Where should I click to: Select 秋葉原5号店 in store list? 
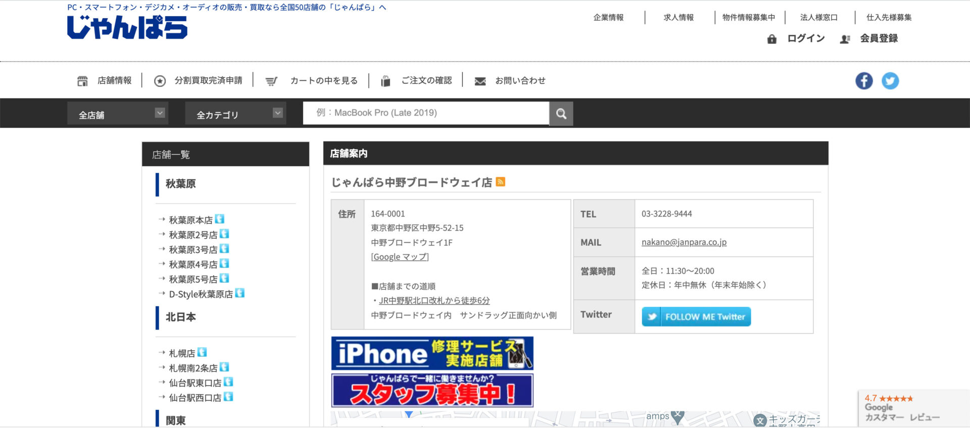pyautogui.click(x=193, y=279)
